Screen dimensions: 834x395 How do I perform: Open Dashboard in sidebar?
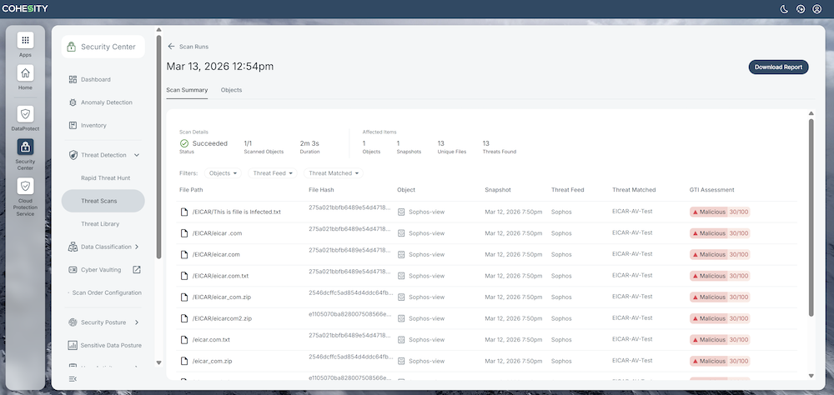(x=96, y=79)
